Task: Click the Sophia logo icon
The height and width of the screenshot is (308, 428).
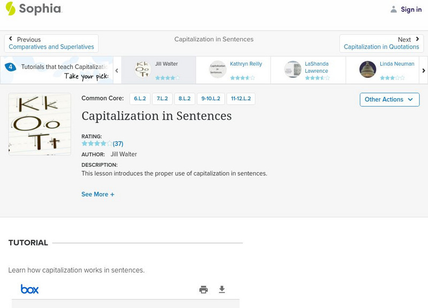Action: [x=11, y=9]
